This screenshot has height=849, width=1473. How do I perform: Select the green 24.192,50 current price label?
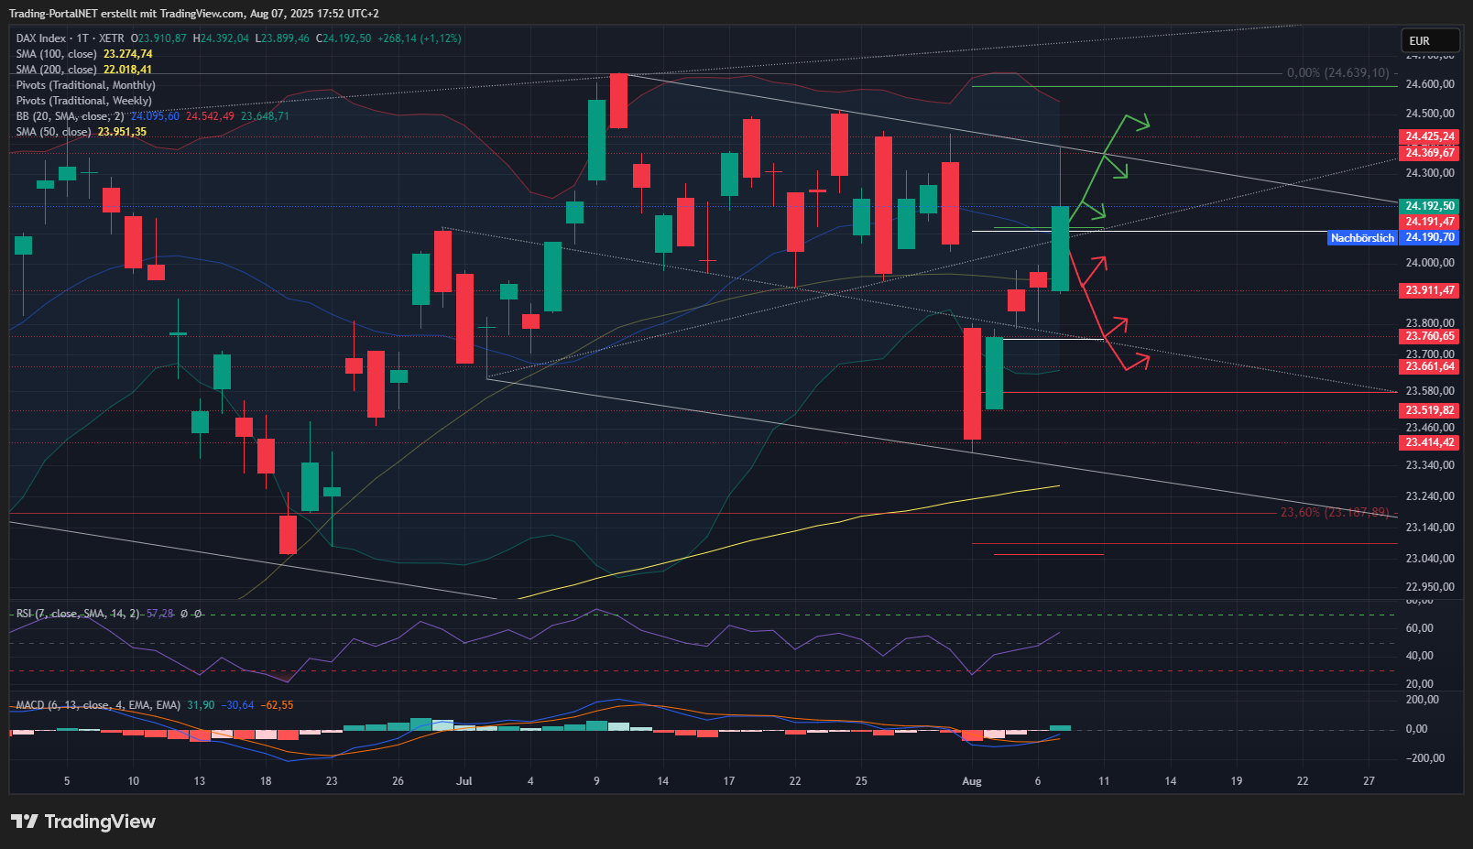pyautogui.click(x=1429, y=206)
